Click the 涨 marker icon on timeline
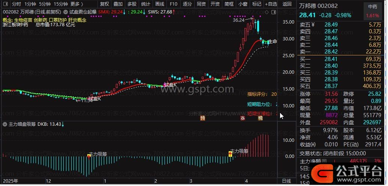This screenshot has height=186, width=388. [243, 118]
